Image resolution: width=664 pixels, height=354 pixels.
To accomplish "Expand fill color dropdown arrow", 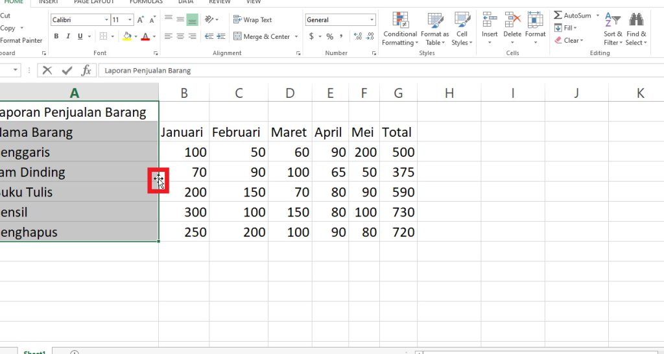I will coord(136,36).
